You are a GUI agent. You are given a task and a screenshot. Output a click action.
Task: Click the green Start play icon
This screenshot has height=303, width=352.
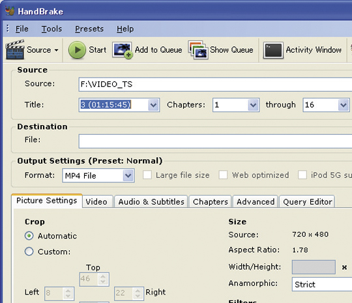tap(77, 50)
